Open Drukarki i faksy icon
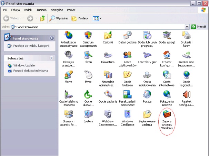209x157 pixels. coord(186,35)
